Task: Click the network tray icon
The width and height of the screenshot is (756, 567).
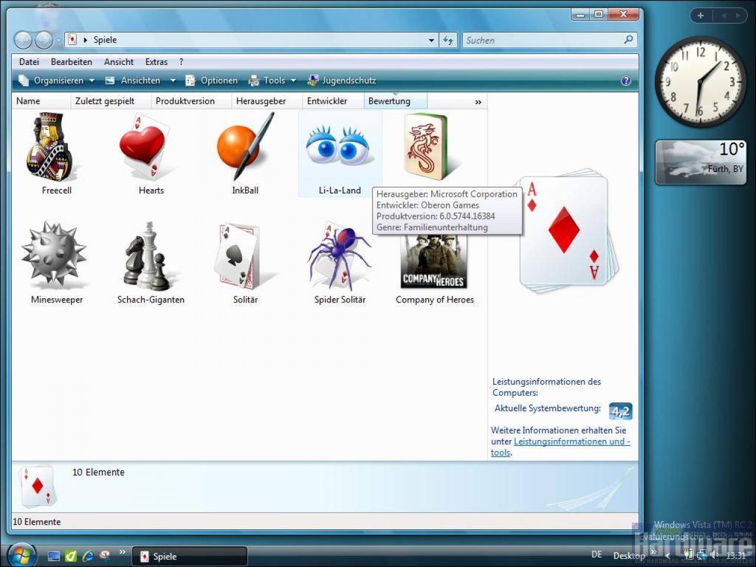Action: click(x=701, y=555)
